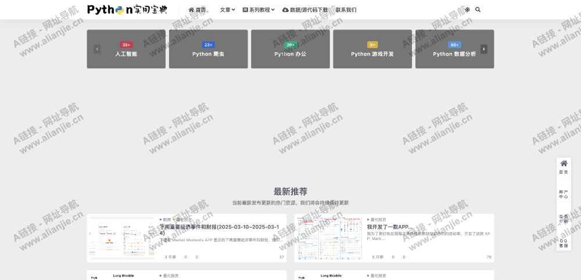Open the 人工智能 category card

click(126, 49)
